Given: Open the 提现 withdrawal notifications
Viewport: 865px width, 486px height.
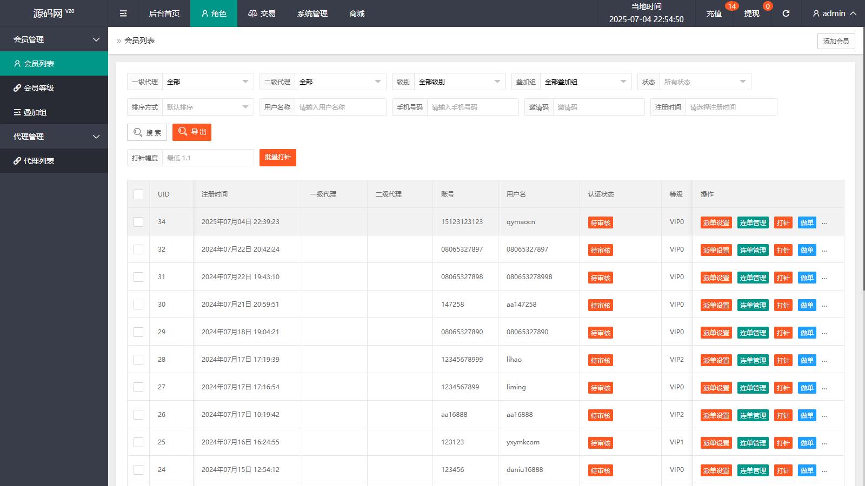Looking at the screenshot, I should [751, 13].
